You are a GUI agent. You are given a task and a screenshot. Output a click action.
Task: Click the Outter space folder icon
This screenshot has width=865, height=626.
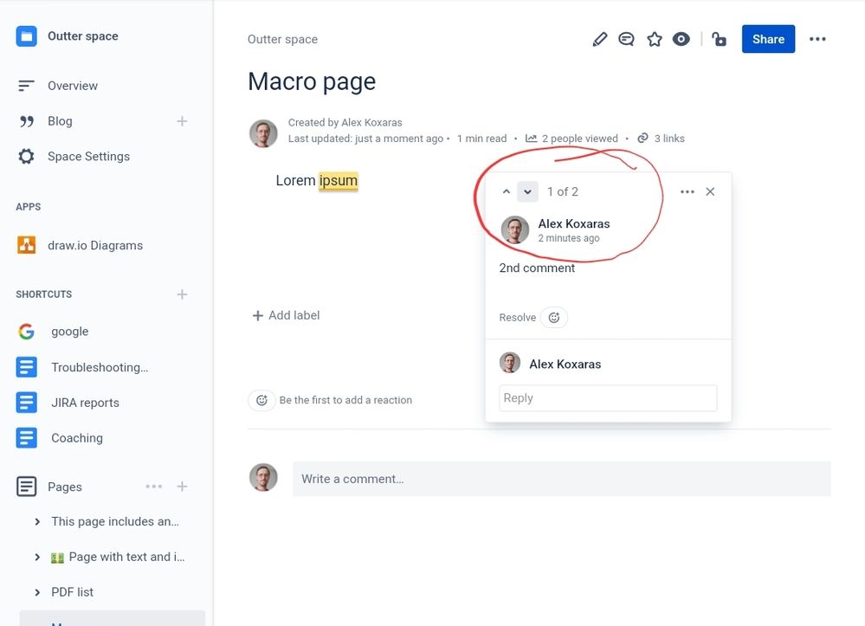[x=26, y=36]
